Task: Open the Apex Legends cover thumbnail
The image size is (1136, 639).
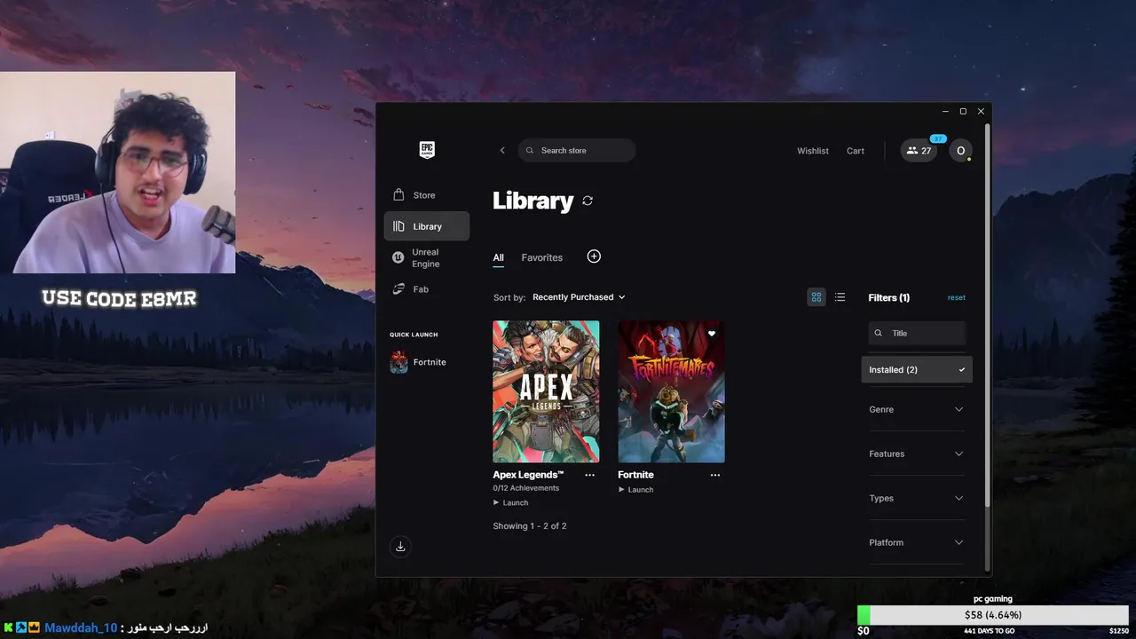Action: pyautogui.click(x=546, y=391)
